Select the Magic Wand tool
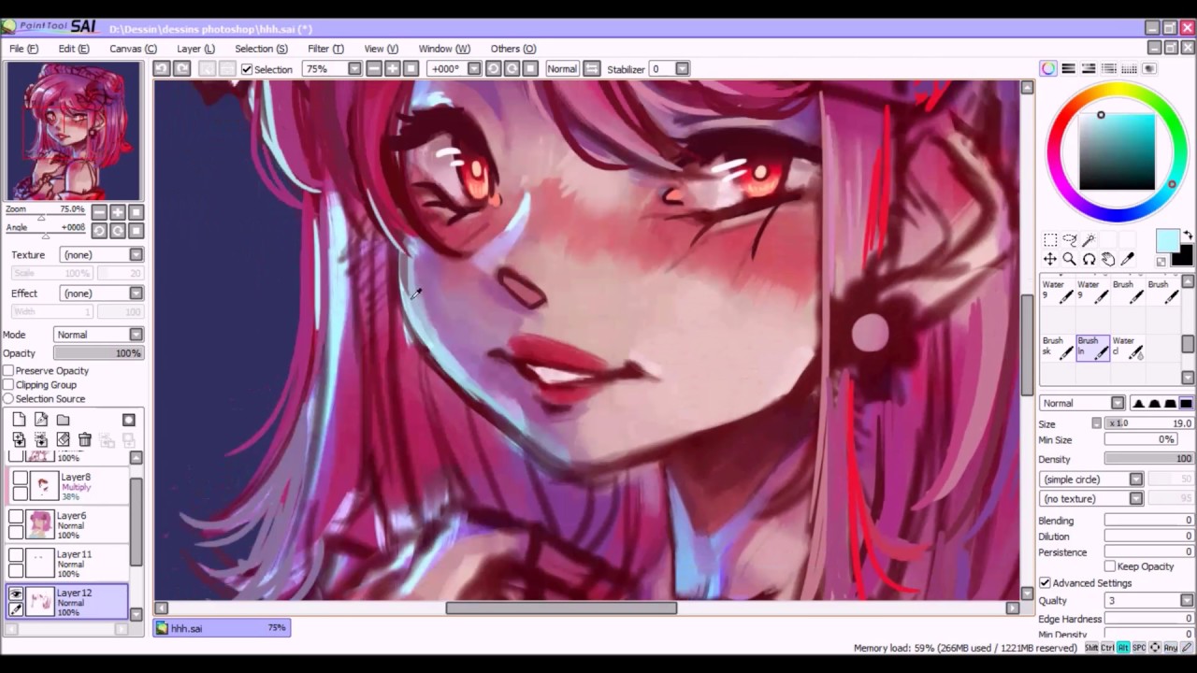The width and height of the screenshot is (1197, 673). [1089, 240]
